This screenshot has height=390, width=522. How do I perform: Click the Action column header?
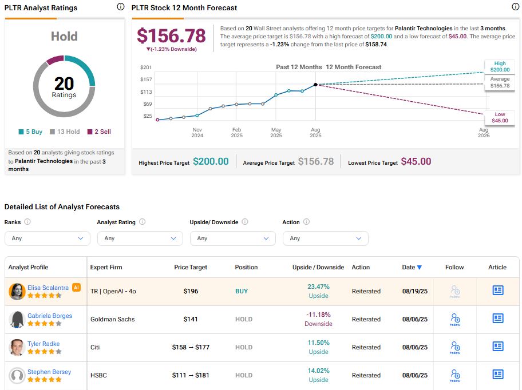coord(361,267)
